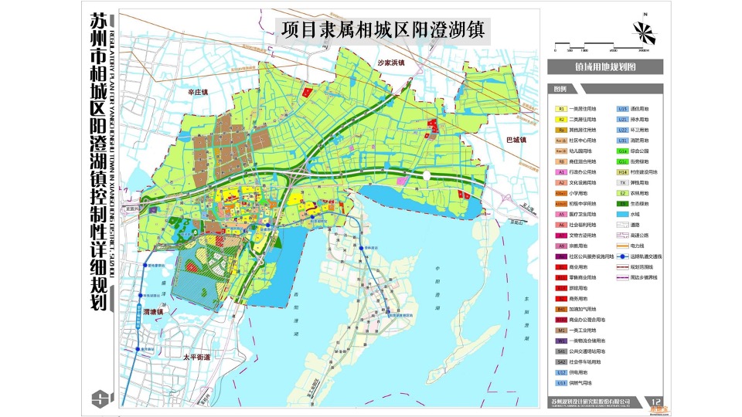742x417 pixels.
Task: Select the R1 first-class residential swatch
Action: pyautogui.click(x=562, y=110)
